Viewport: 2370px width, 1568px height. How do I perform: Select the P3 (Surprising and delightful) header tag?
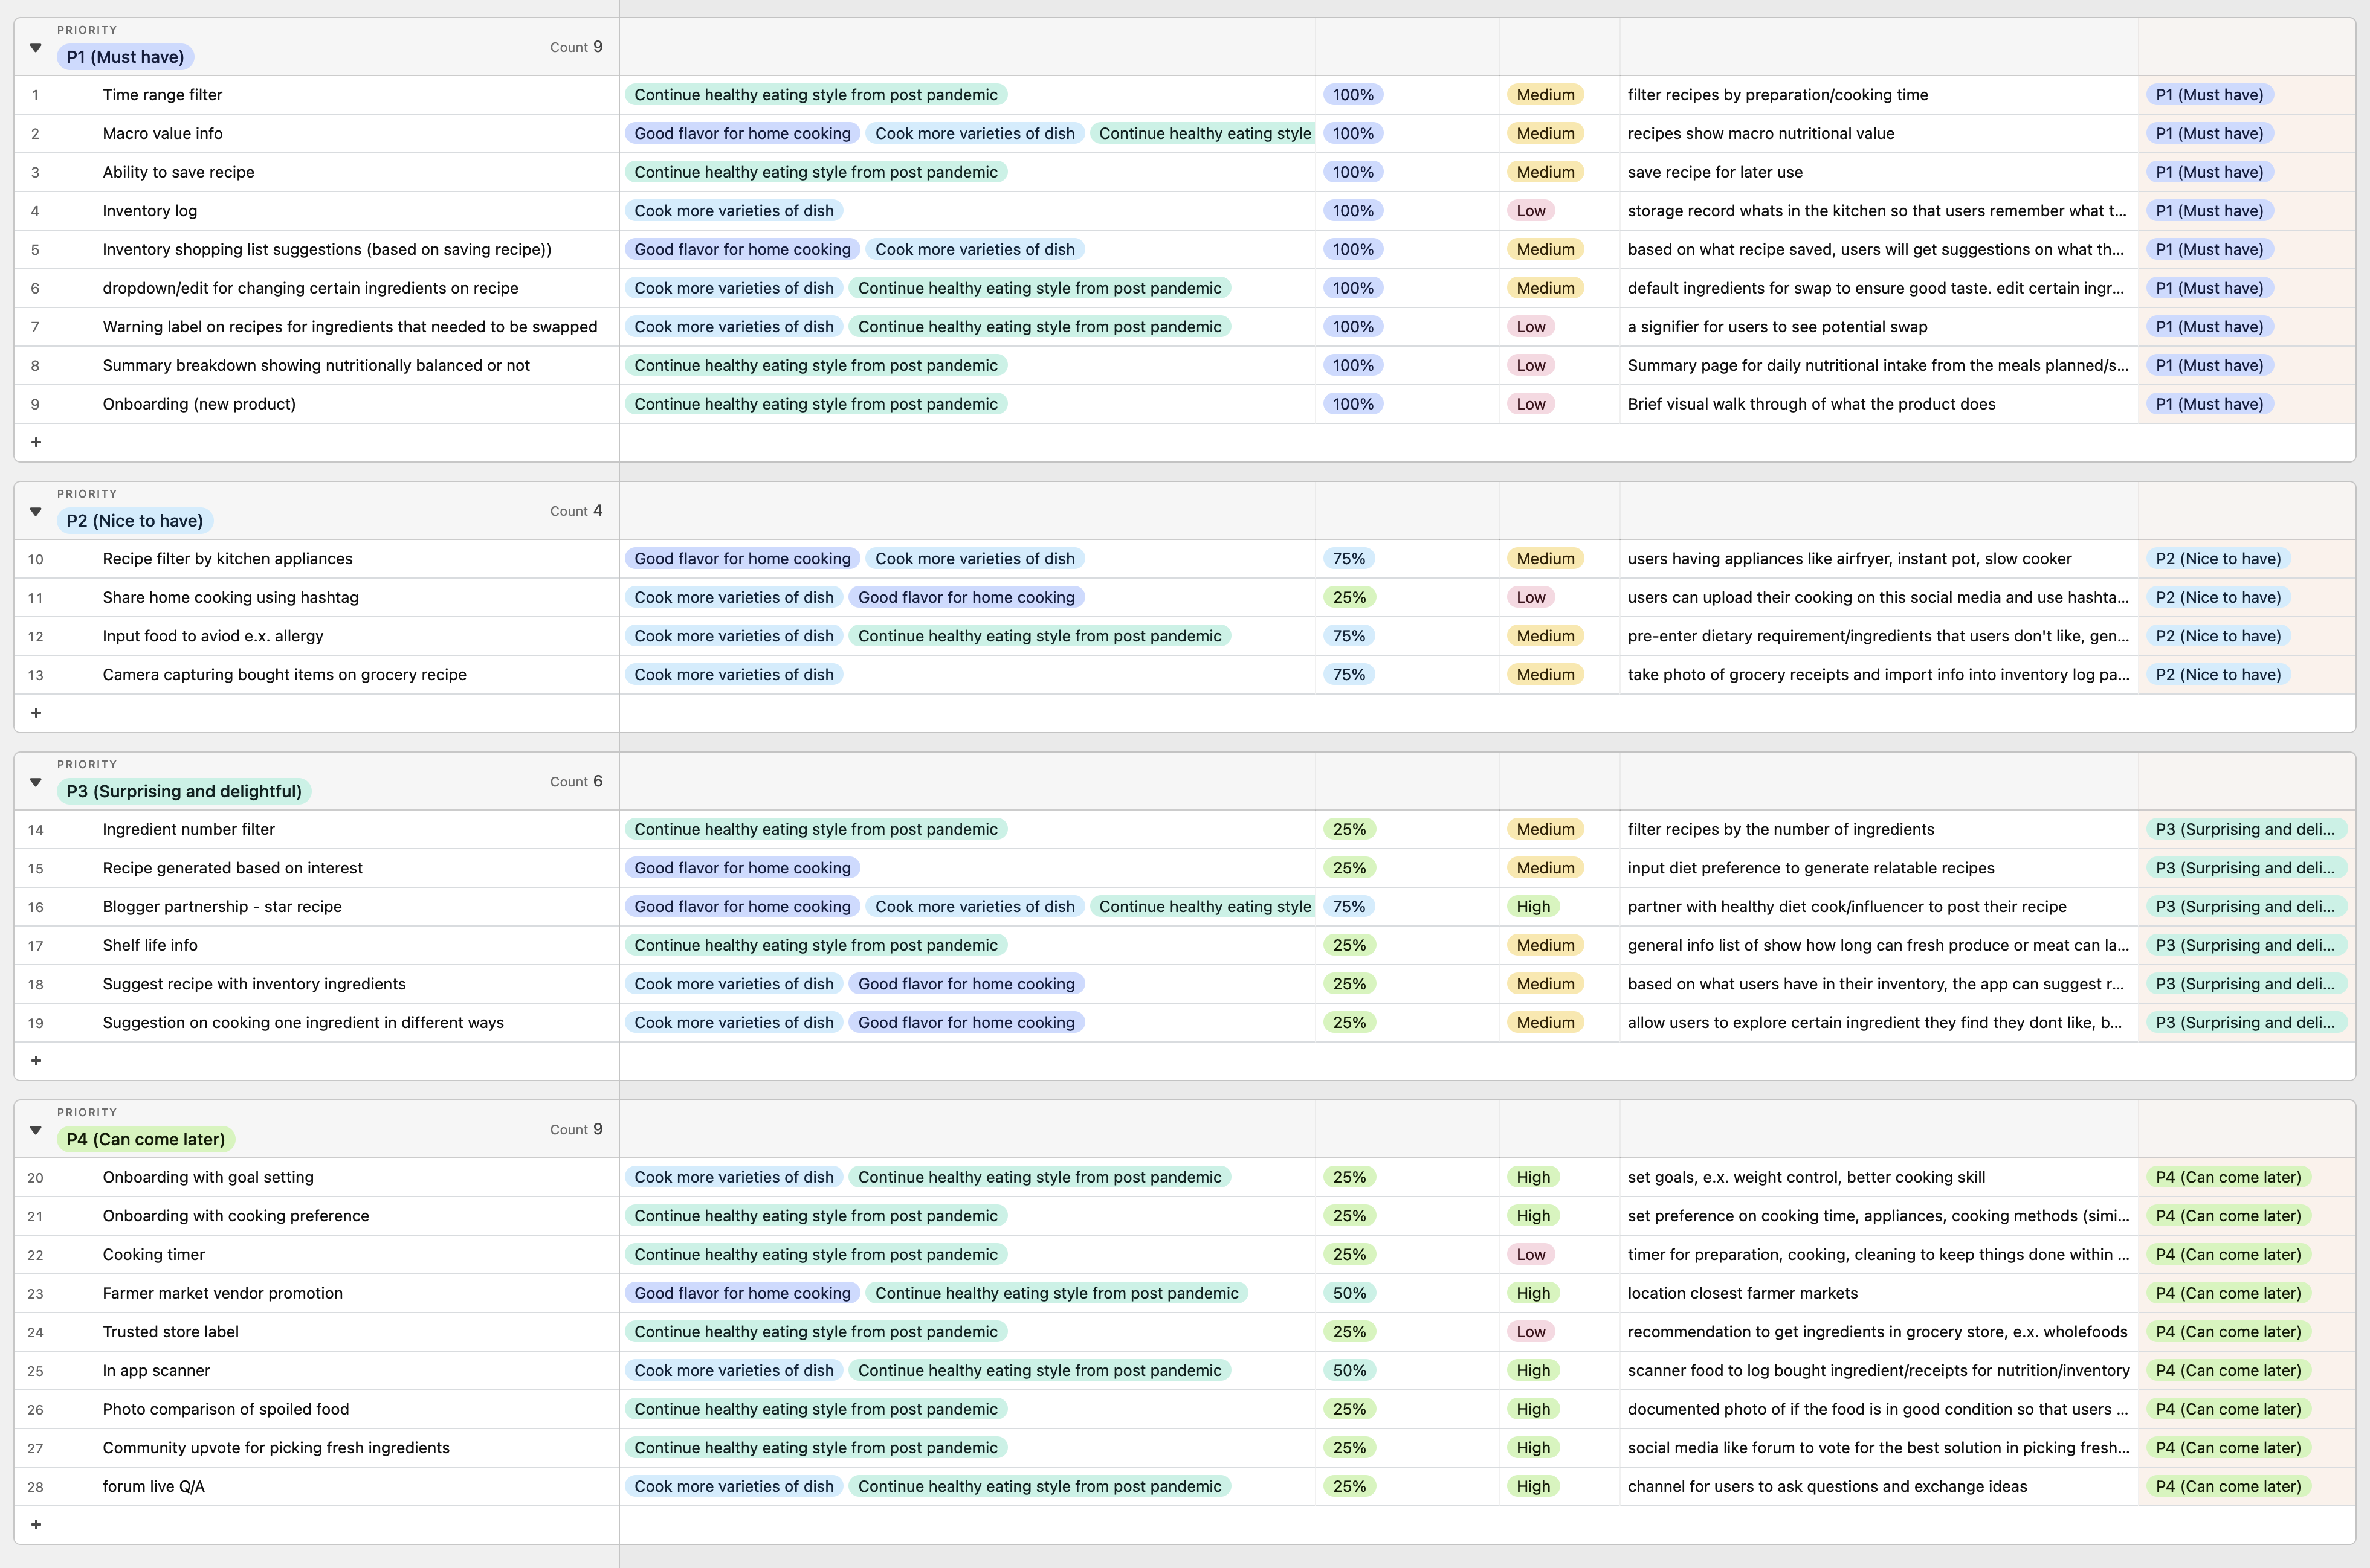click(184, 792)
